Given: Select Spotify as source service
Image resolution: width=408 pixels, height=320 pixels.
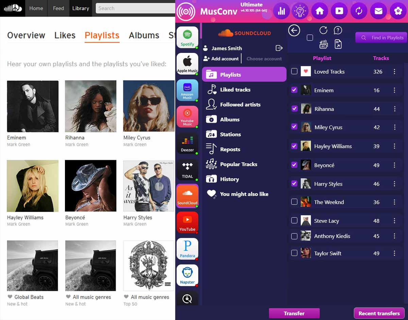Looking at the screenshot, I should pos(187,37).
